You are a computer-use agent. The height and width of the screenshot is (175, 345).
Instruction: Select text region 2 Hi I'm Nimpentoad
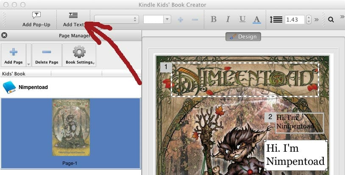point(300,123)
